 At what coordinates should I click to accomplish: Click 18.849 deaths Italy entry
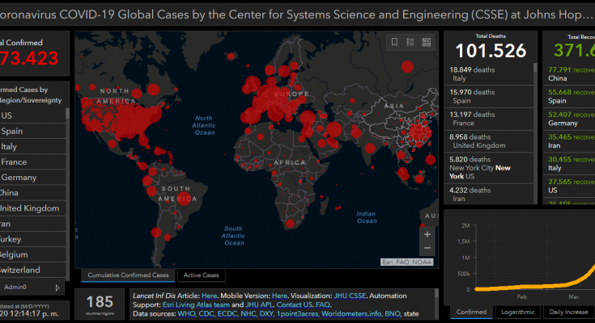(489, 73)
